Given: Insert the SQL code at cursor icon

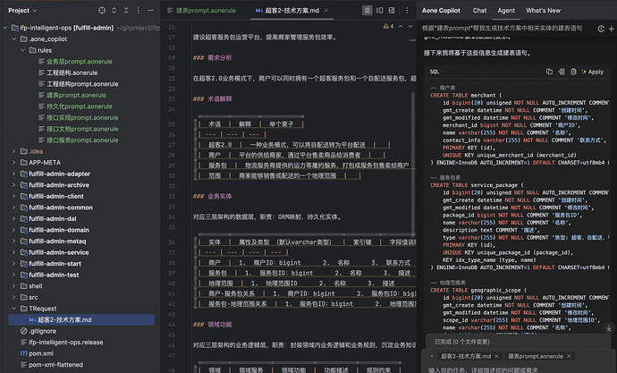Looking at the screenshot, I should coord(562,72).
